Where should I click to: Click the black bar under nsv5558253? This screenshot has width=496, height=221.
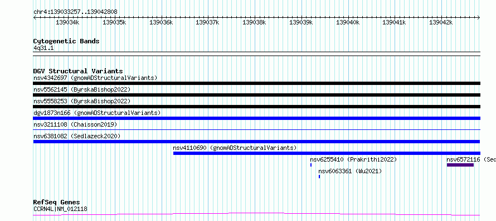pos(257,107)
